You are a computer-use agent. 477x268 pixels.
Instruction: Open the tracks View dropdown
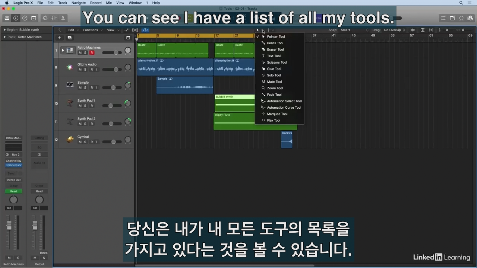coord(113,30)
